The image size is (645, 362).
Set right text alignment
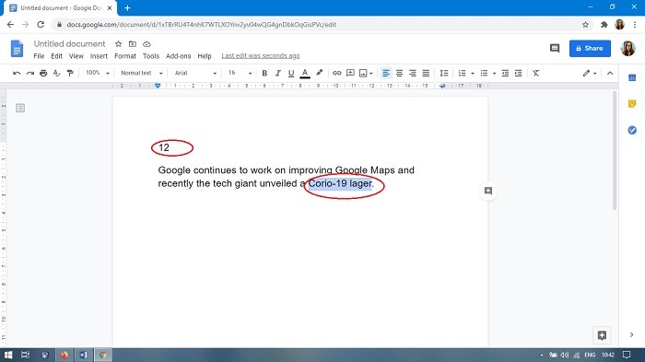[413, 73]
